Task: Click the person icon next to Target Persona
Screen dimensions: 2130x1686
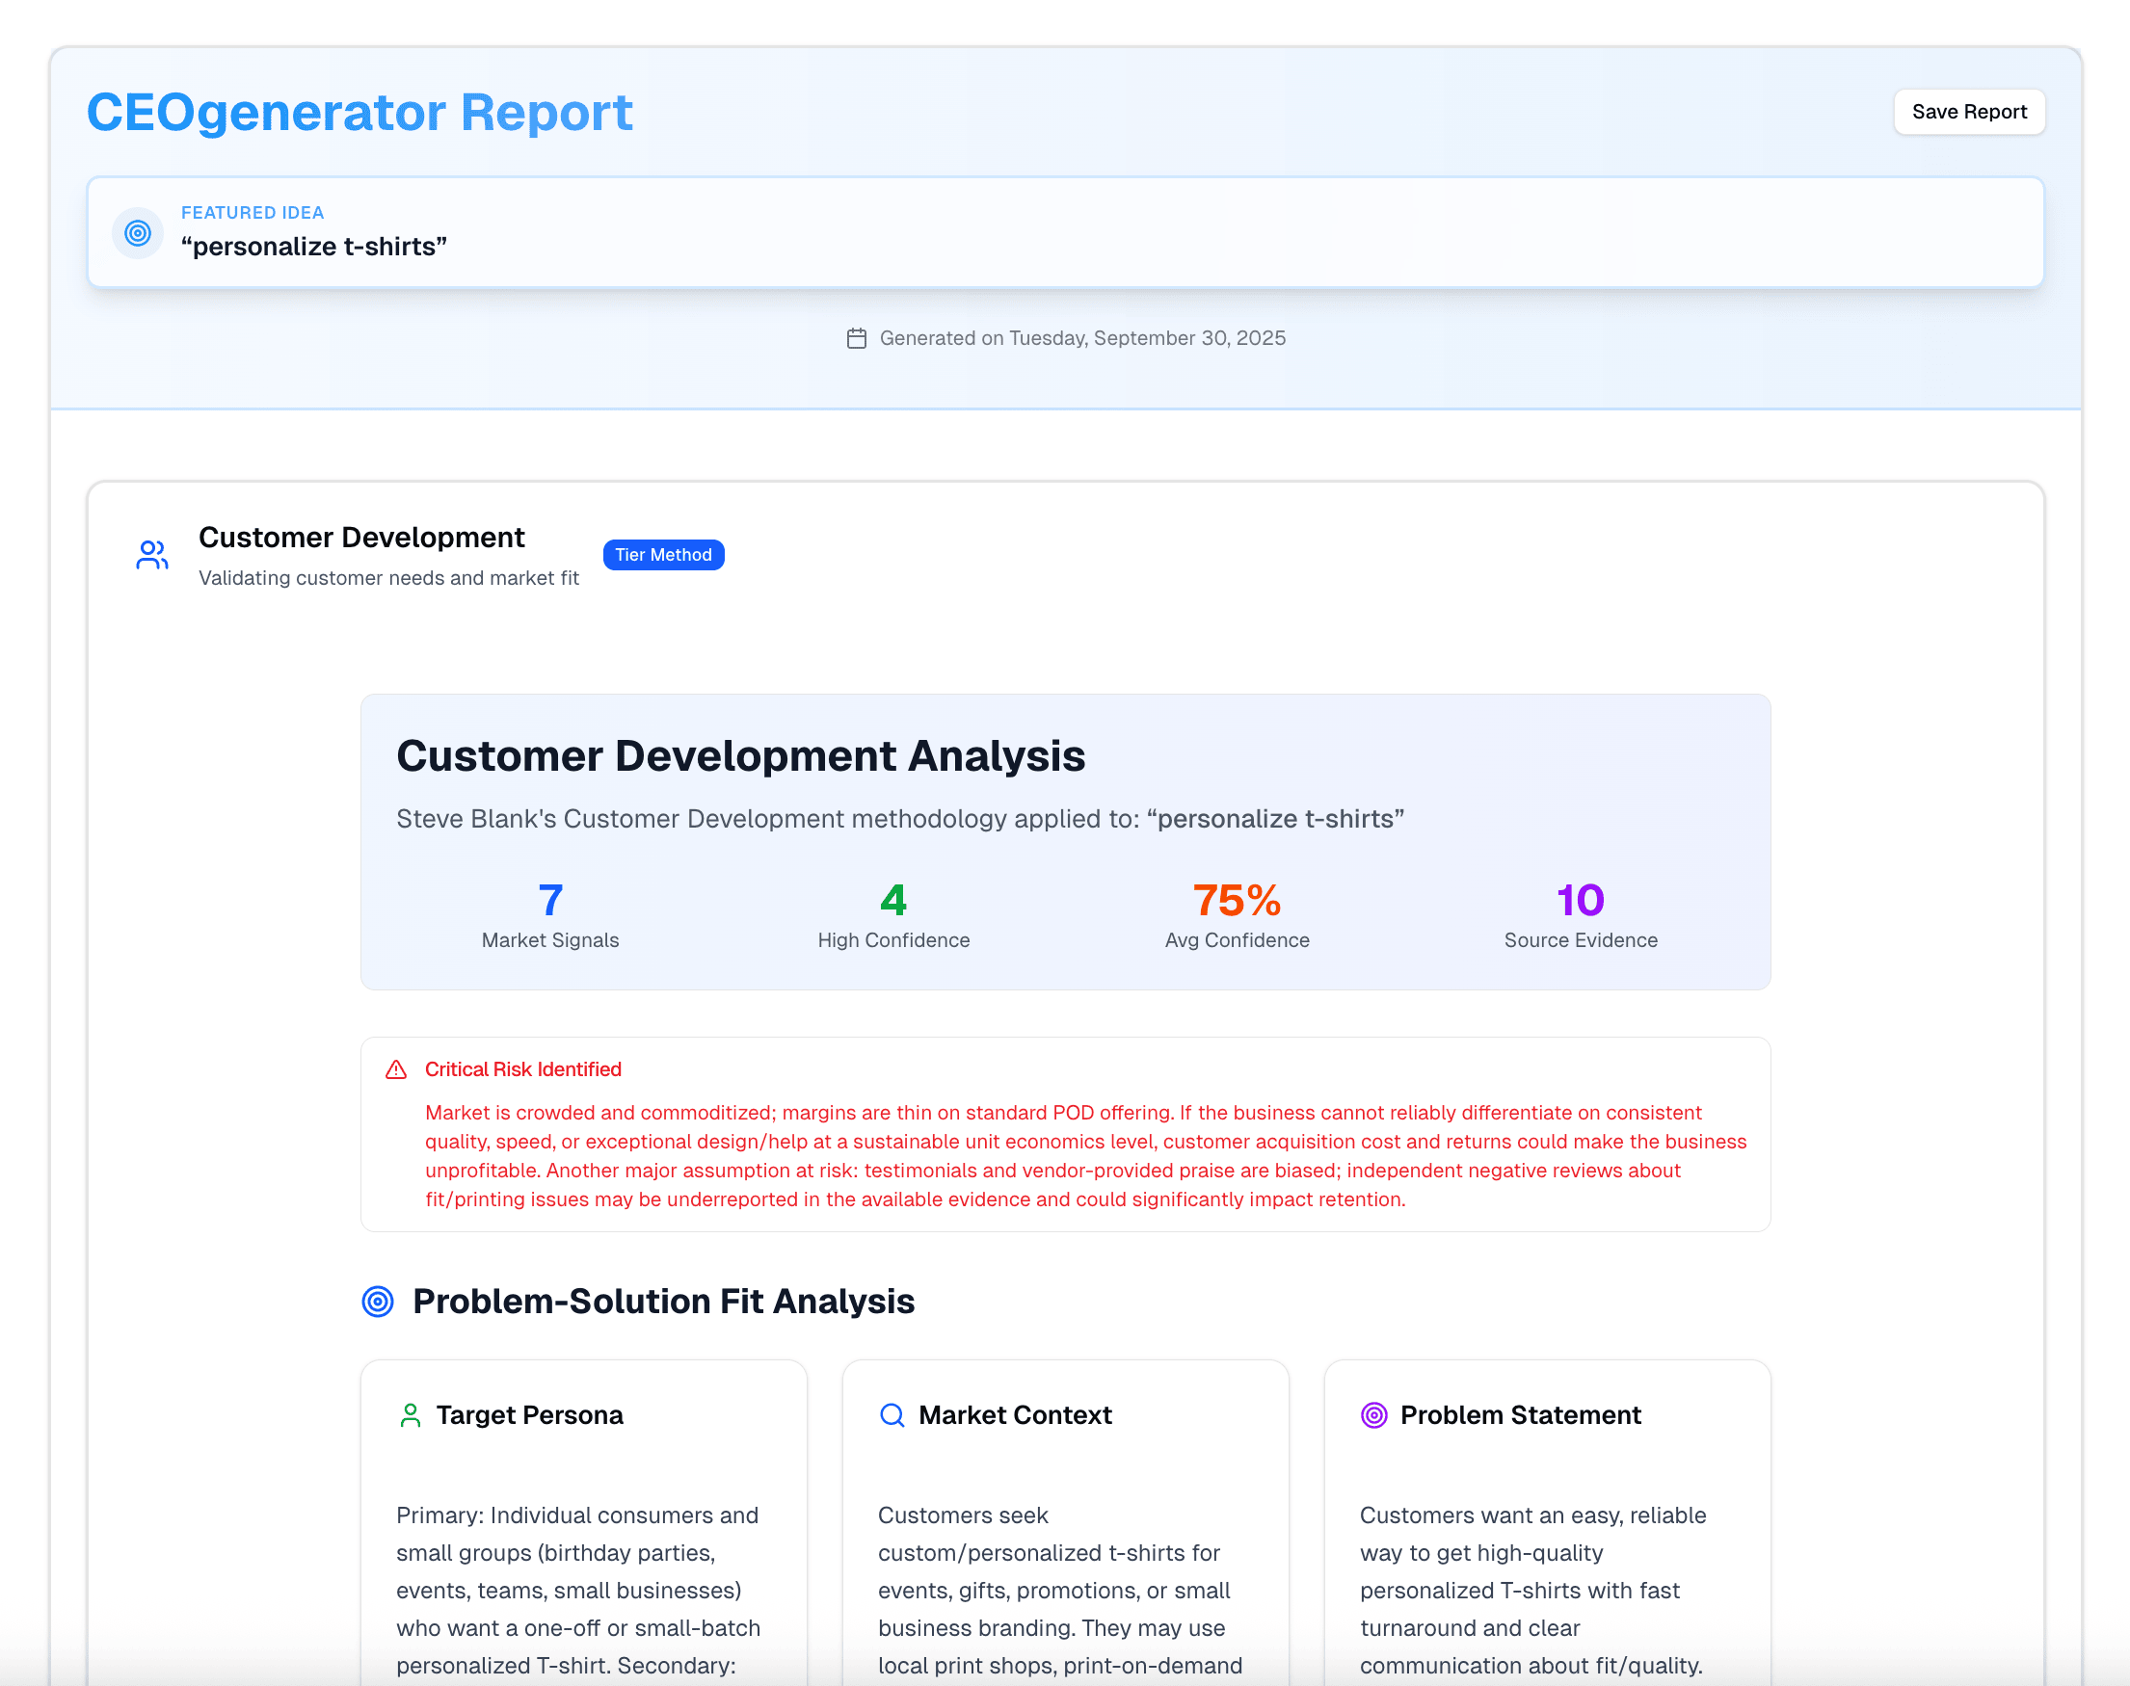Action: point(409,1414)
